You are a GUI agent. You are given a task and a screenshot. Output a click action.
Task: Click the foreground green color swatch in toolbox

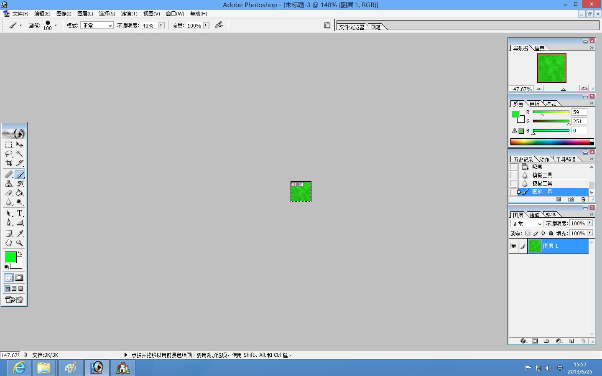pyautogui.click(x=10, y=257)
